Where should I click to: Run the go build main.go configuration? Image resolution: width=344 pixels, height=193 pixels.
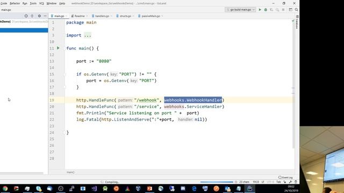260,10
